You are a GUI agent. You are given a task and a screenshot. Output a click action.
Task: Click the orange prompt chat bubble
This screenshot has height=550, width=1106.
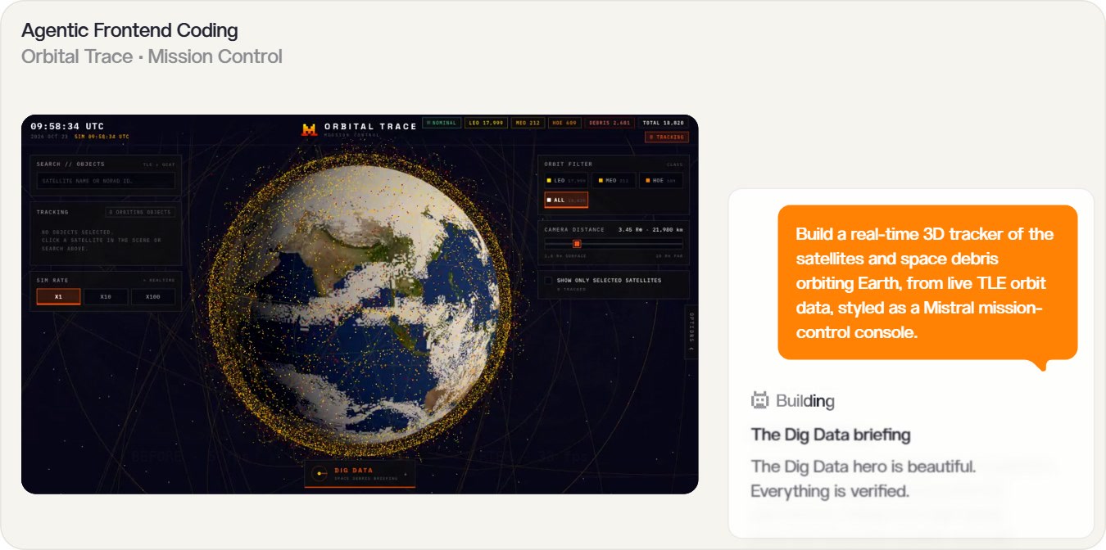pos(927,282)
